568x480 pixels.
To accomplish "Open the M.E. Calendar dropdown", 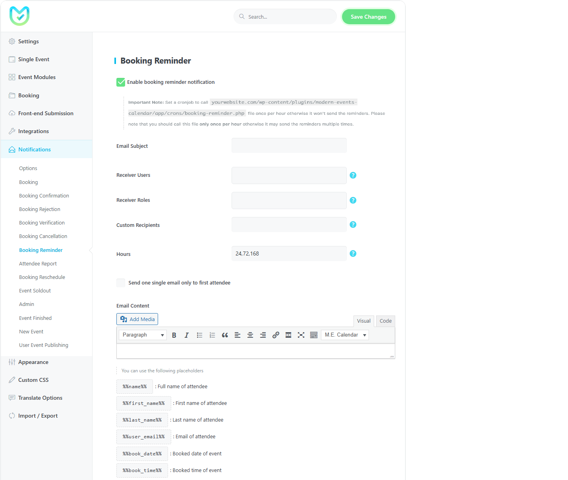I will 345,335.
